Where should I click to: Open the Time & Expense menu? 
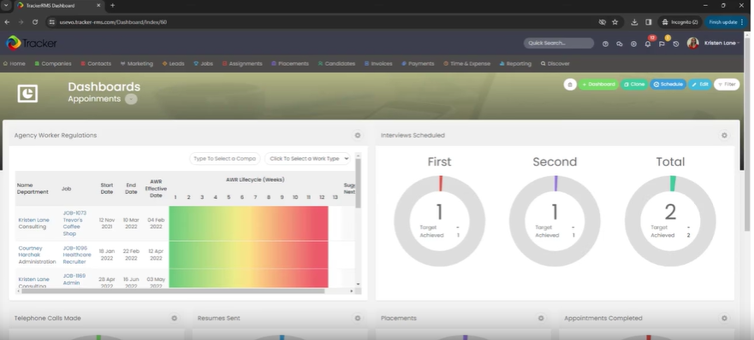coord(467,63)
